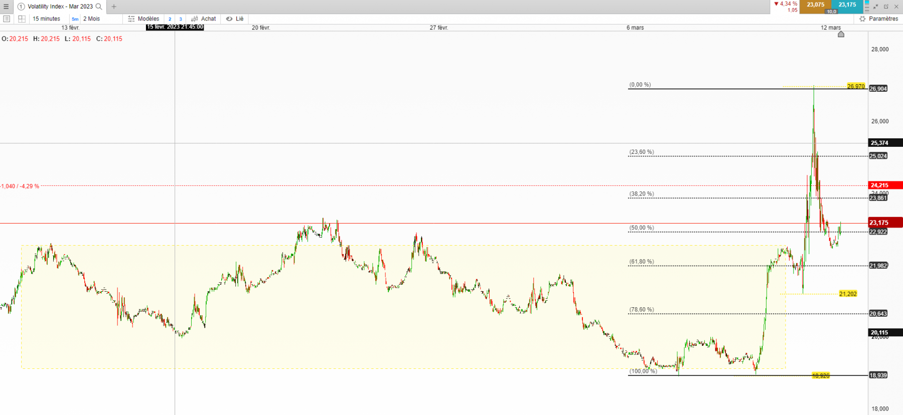Toggle the 5m quick timeframe
This screenshot has width=903, height=415.
[x=75, y=19]
